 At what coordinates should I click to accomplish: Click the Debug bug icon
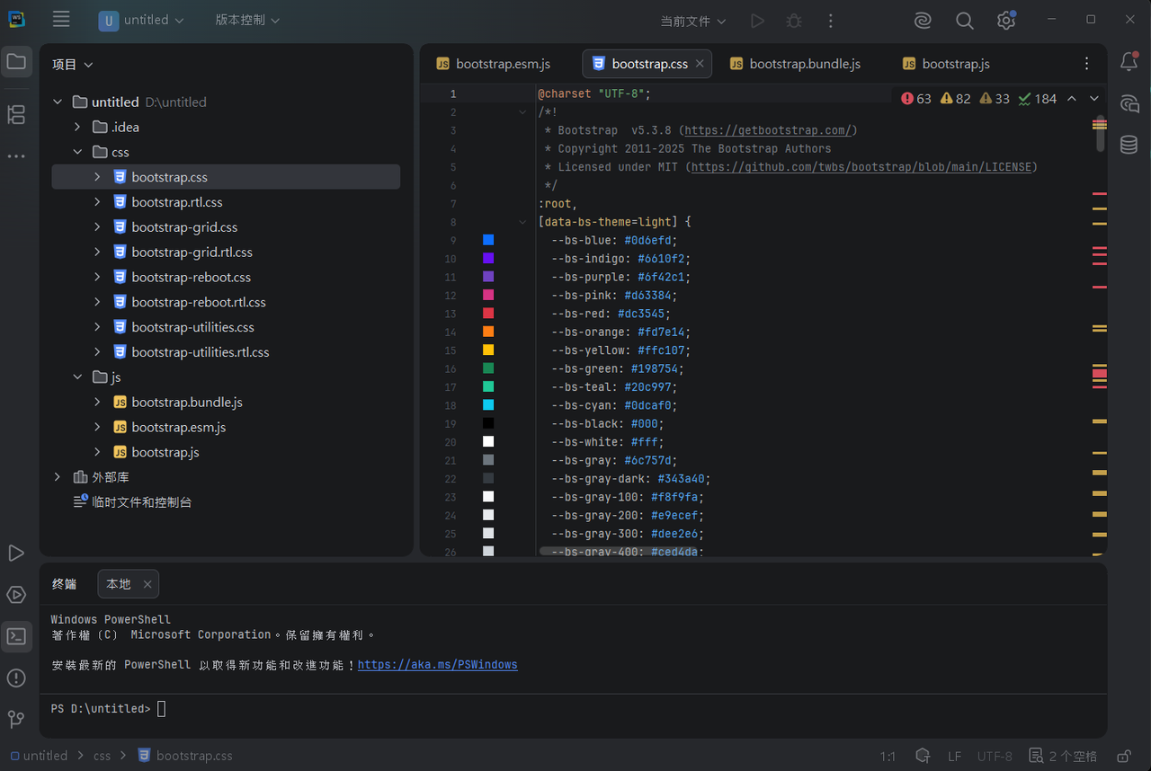click(x=793, y=21)
